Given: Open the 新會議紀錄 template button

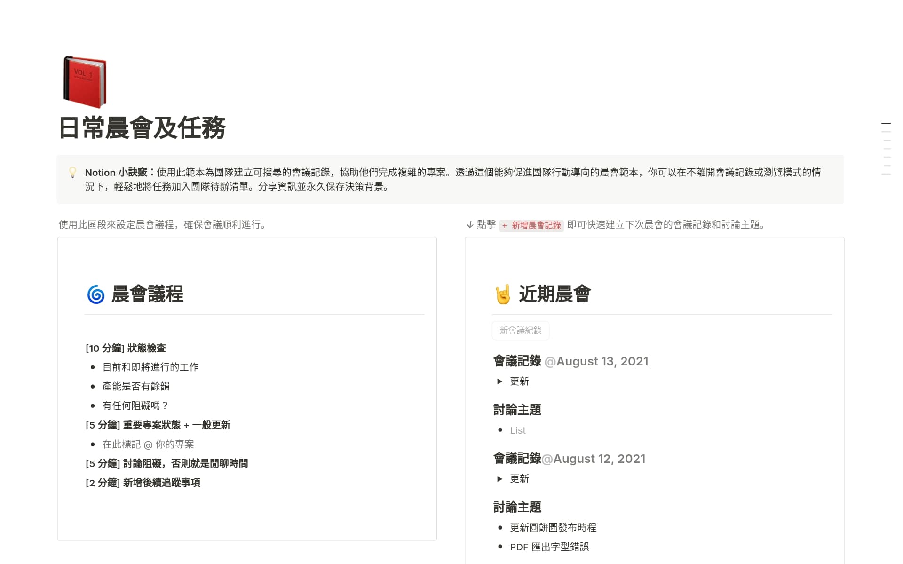Looking at the screenshot, I should (520, 330).
